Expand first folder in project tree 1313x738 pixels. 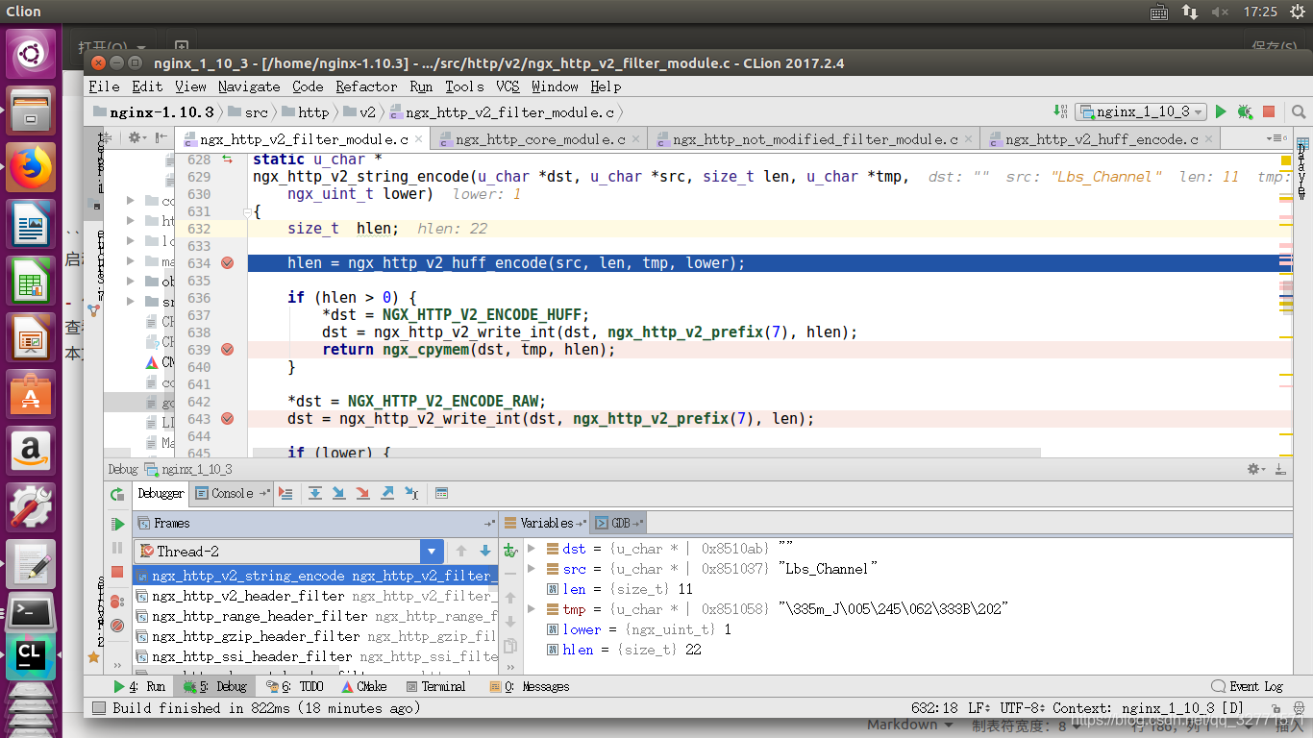point(131,201)
